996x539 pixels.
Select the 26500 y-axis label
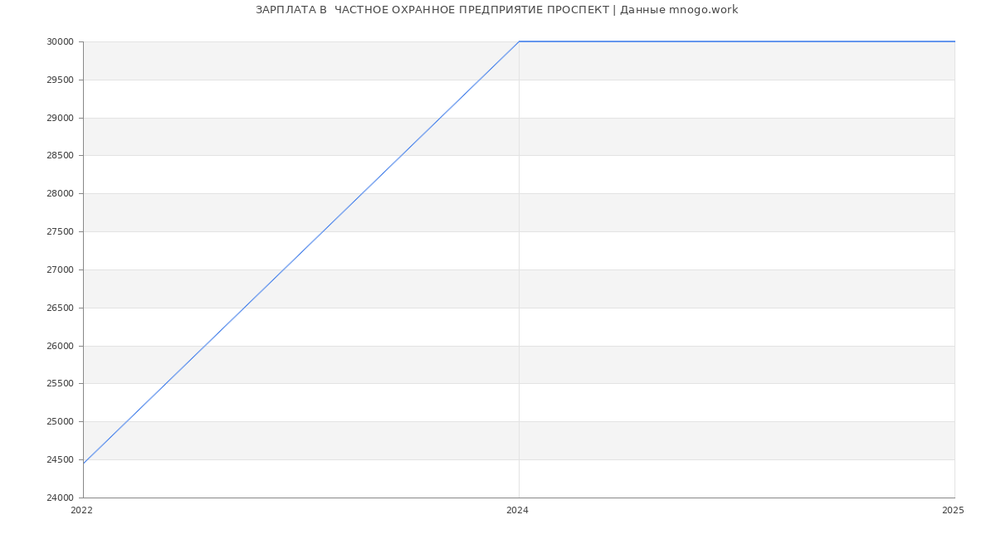60,308
